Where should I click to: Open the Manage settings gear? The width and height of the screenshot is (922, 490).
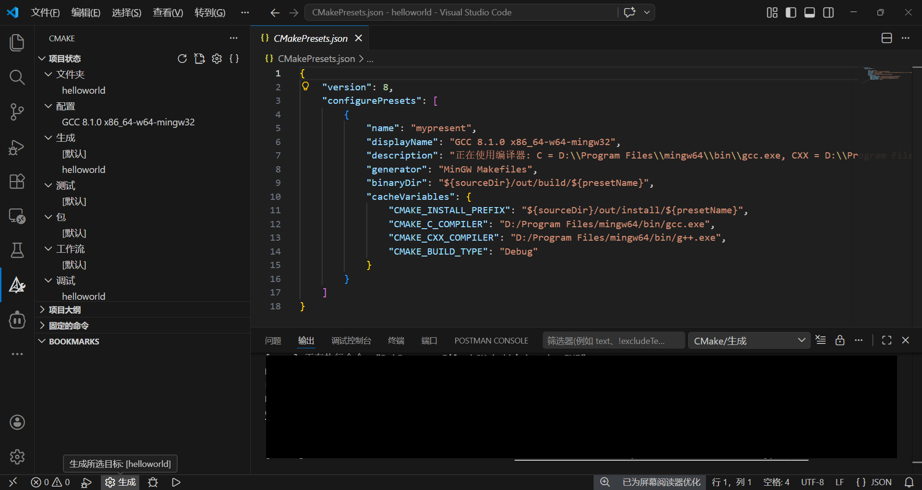tap(17, 457)
